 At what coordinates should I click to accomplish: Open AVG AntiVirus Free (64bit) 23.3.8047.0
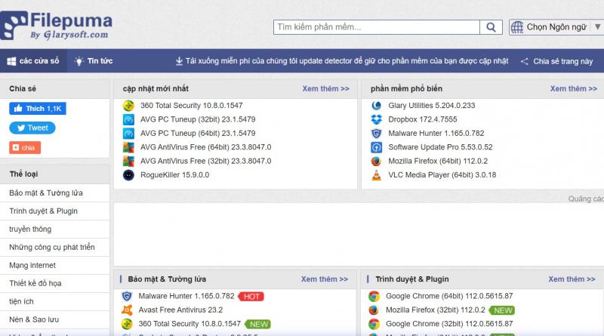(x=205, y=147)
